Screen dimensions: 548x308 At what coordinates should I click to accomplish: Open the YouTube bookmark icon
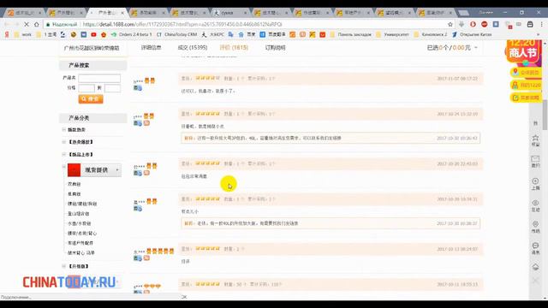[x=93, y=34]
